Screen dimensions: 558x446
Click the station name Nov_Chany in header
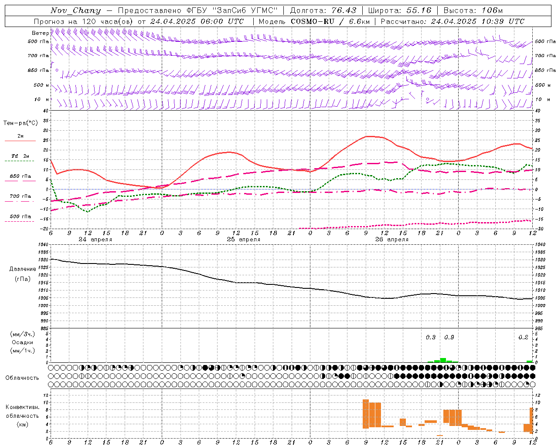point(75,10)
